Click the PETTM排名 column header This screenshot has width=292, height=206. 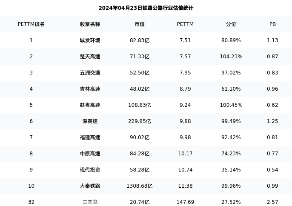tap(31, 24)
